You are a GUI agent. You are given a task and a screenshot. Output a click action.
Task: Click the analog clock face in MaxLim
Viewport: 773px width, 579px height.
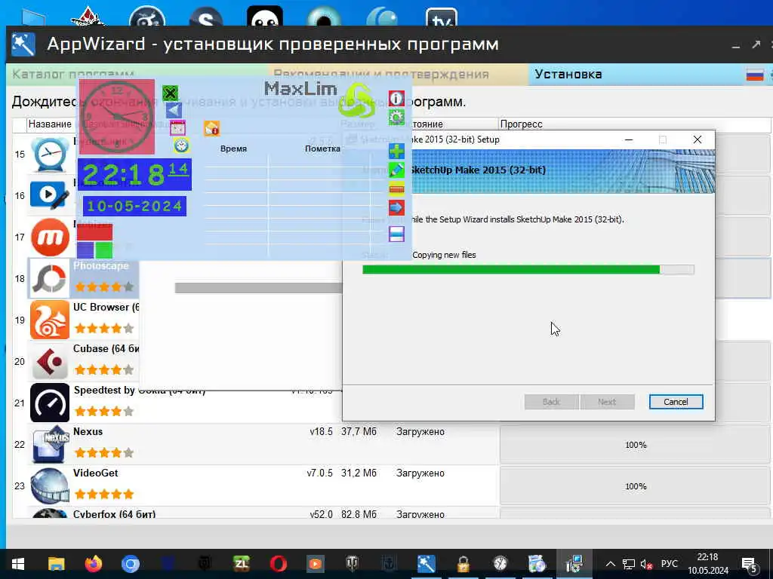117,117
